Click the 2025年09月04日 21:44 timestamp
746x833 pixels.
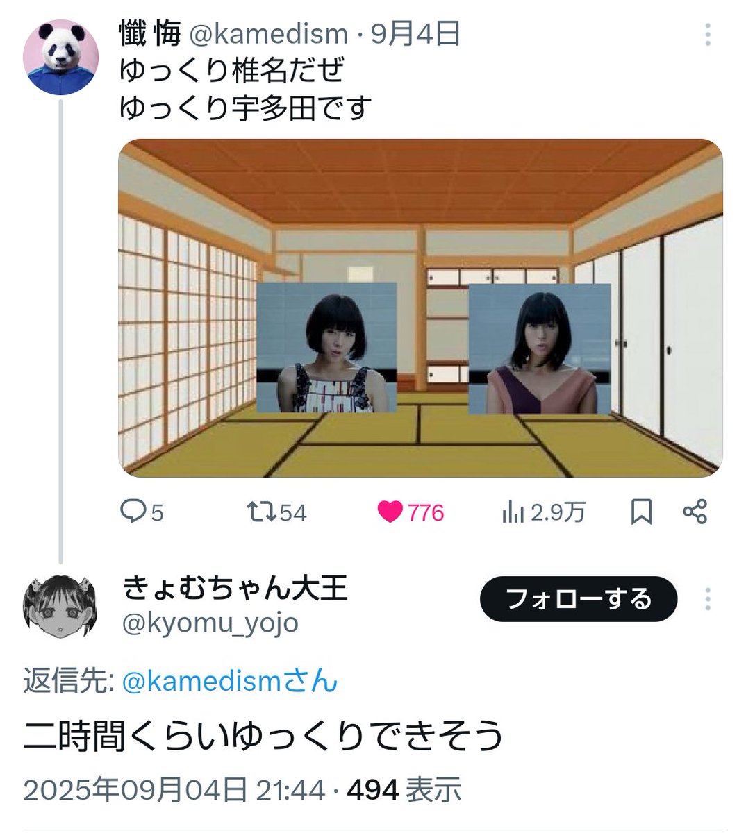coord(174,790)
